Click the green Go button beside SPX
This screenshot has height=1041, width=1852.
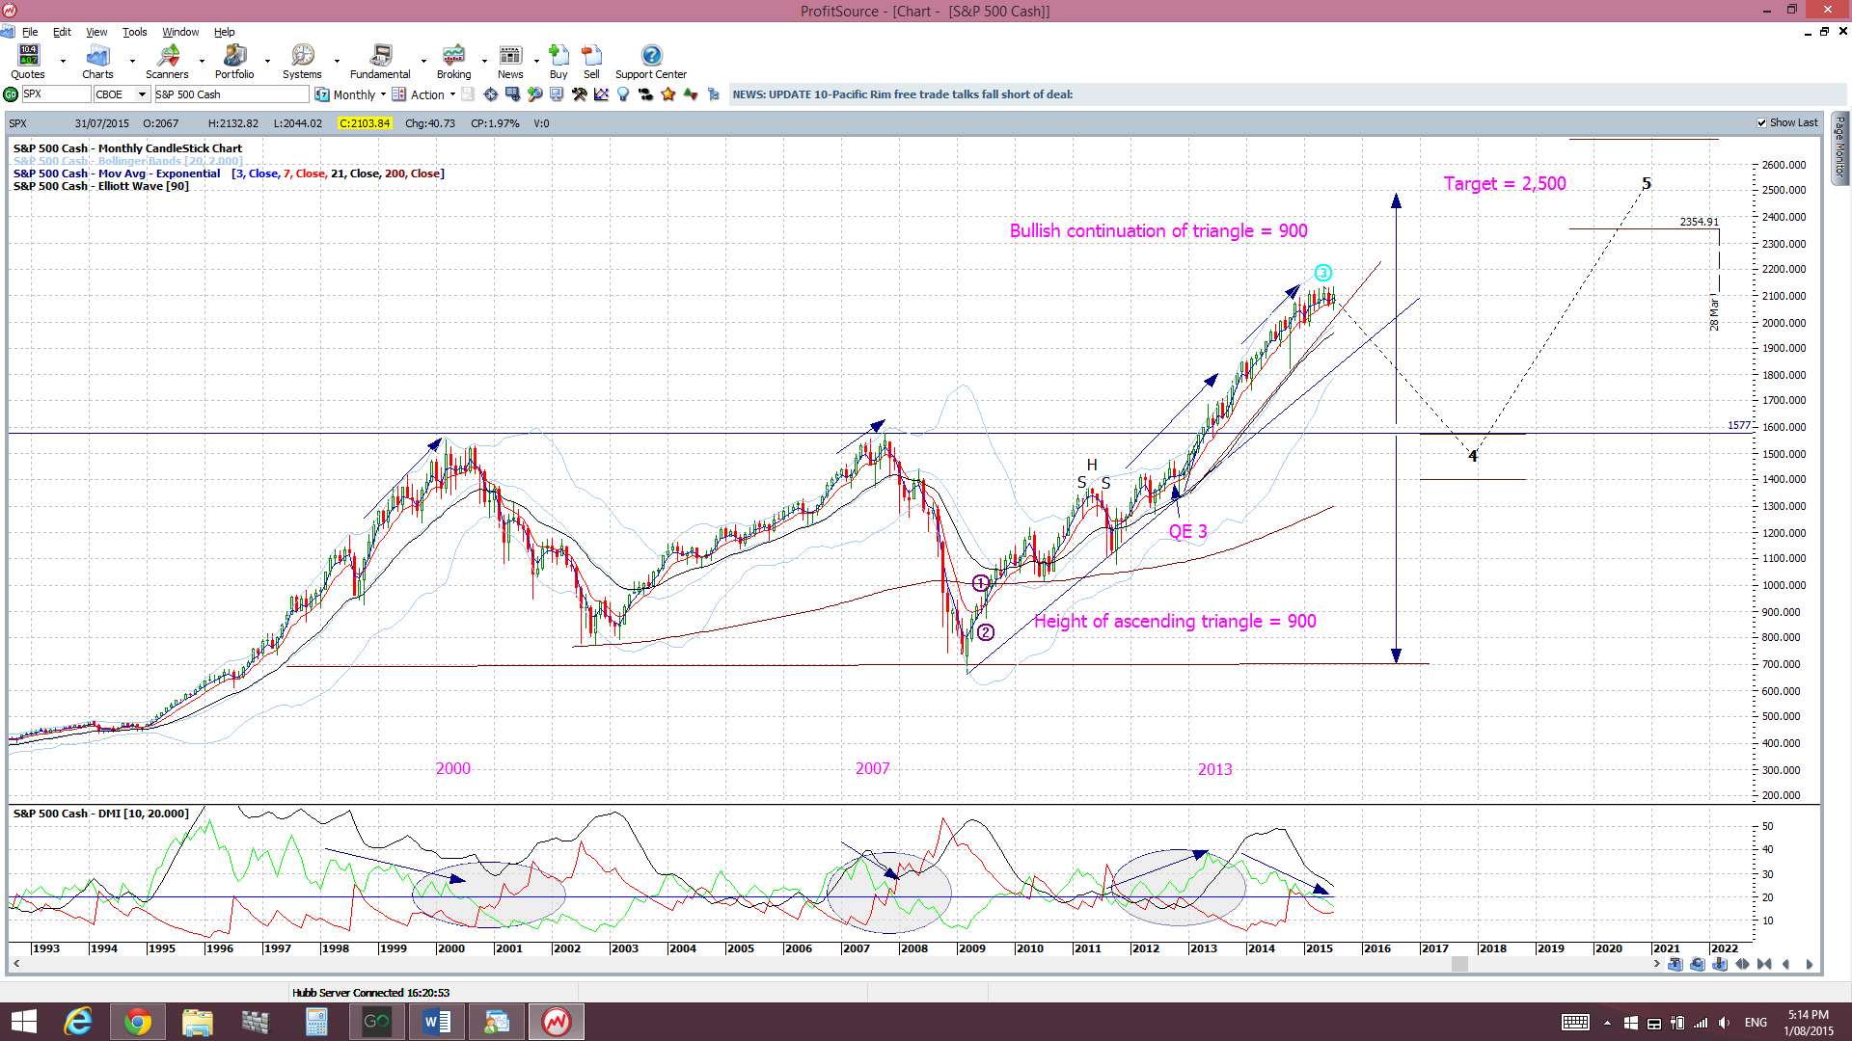[x=11, y=94]
